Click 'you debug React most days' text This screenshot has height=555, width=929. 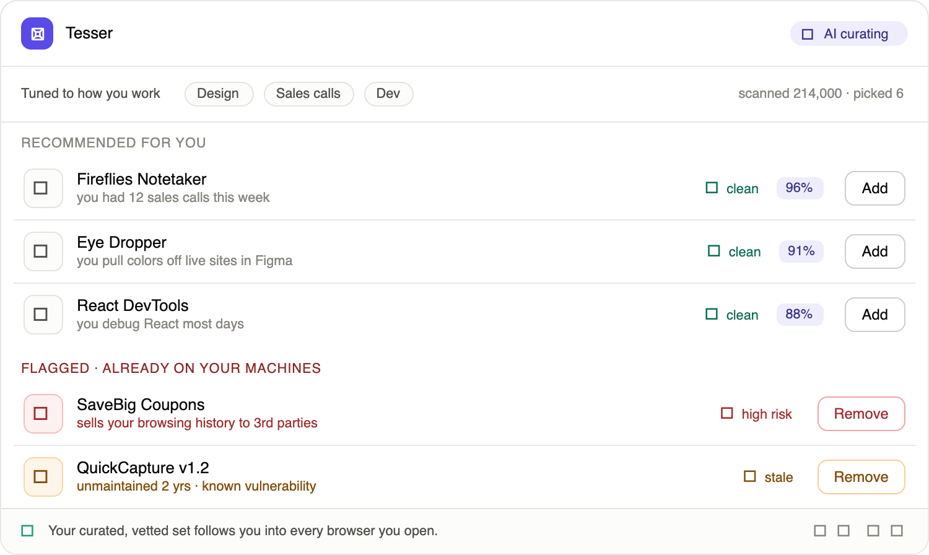click(160, 324)
